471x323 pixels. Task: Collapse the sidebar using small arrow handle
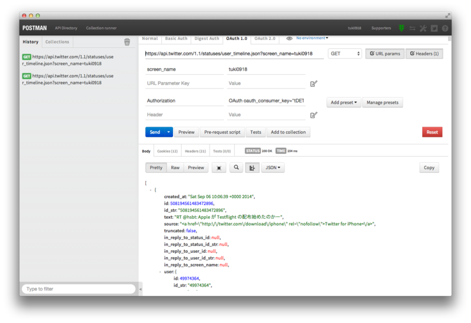(x=140, y=289)
